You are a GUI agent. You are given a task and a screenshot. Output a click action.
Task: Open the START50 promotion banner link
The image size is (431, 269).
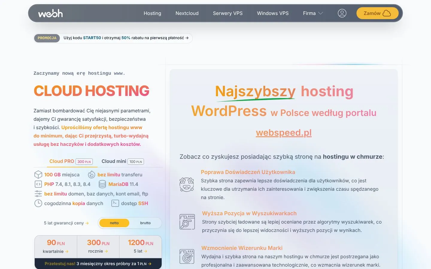pos(113,38)
